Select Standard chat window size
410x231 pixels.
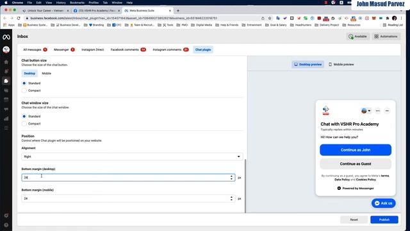(24, 116)
